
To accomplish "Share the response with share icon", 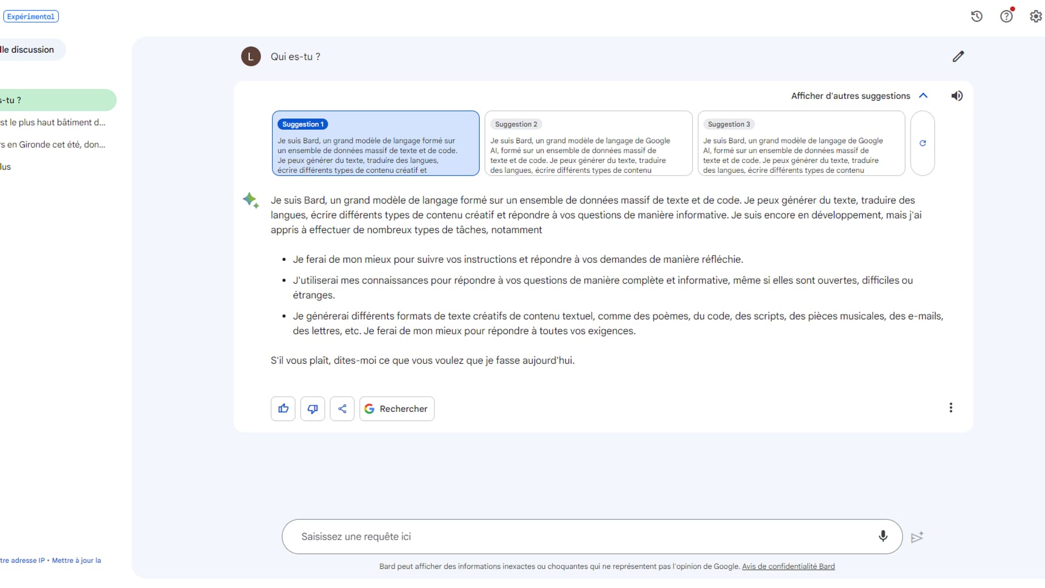I will pyautogui.click(x=342, y=409).
